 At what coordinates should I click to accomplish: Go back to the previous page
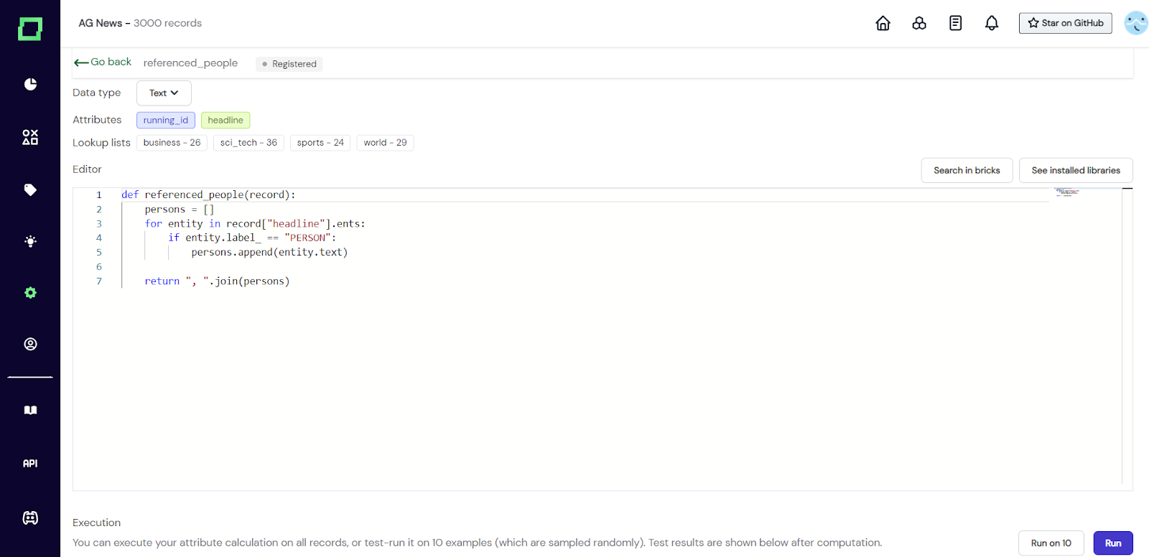point(103,62)
